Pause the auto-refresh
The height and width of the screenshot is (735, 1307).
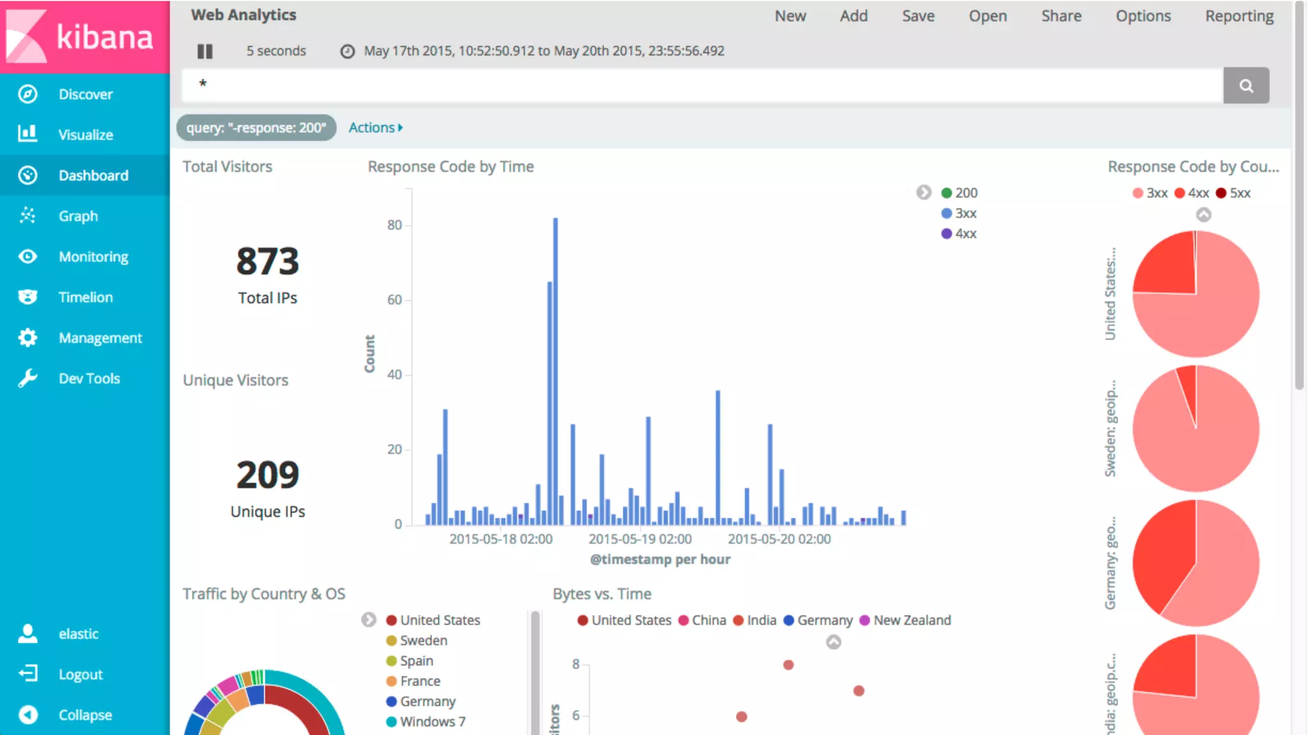[x=205, y=51]
